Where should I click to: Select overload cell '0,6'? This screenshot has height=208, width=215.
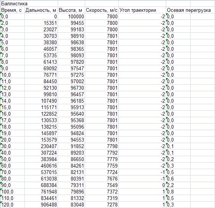tap(178, 179)
